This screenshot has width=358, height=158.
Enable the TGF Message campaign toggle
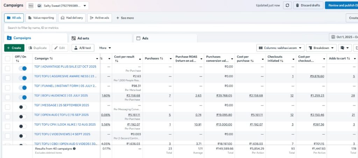click(x=22, y=107)
